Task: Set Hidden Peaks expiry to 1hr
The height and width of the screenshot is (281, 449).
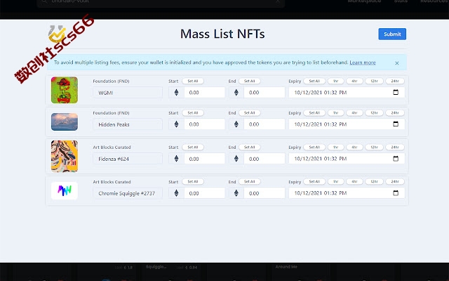Action: click(335, 113)
